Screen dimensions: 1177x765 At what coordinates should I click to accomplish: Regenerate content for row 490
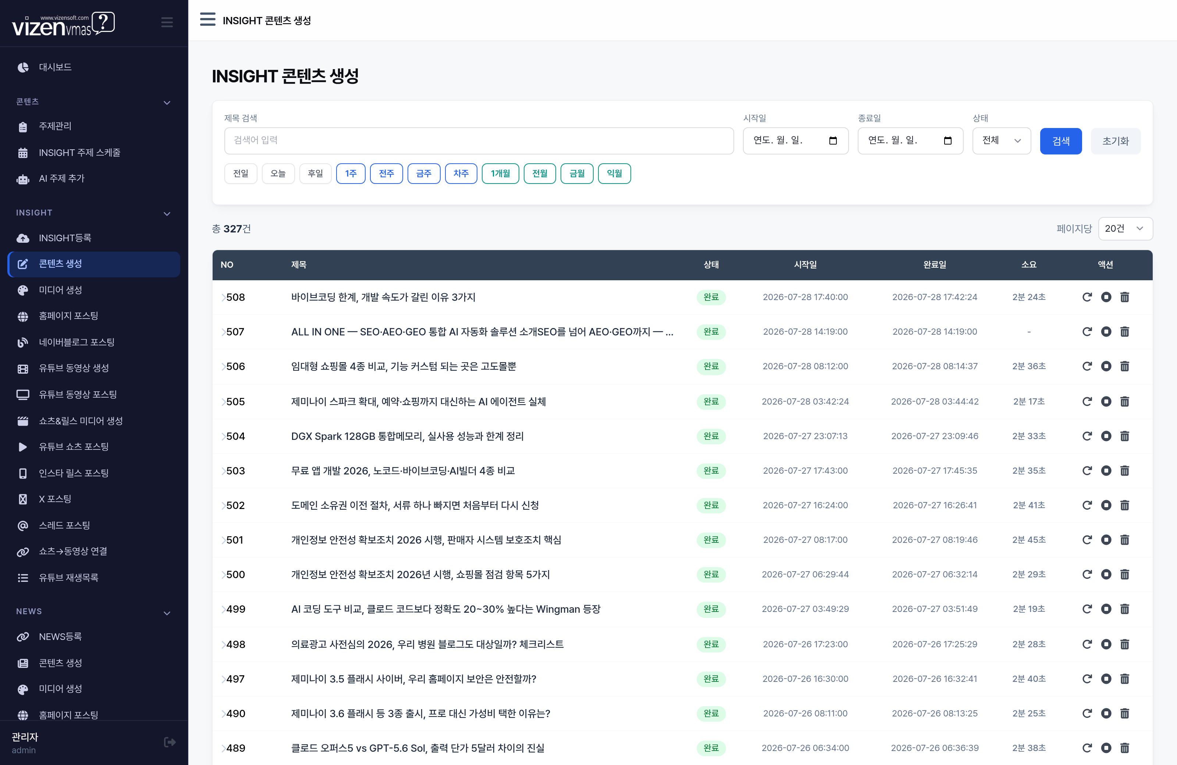point(1087,714)
